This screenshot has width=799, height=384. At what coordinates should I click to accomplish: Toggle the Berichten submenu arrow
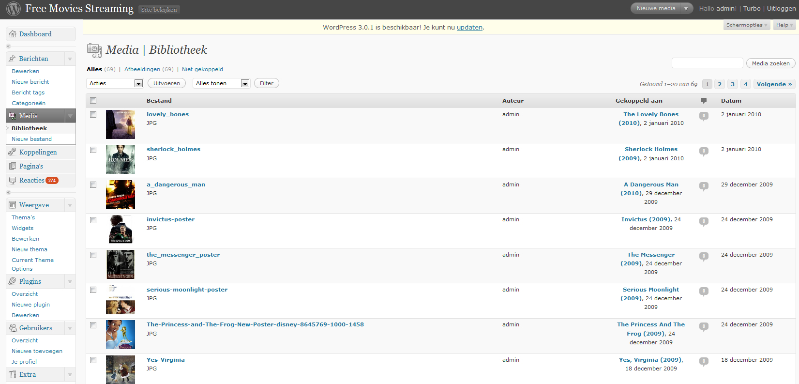click(70, 59)
